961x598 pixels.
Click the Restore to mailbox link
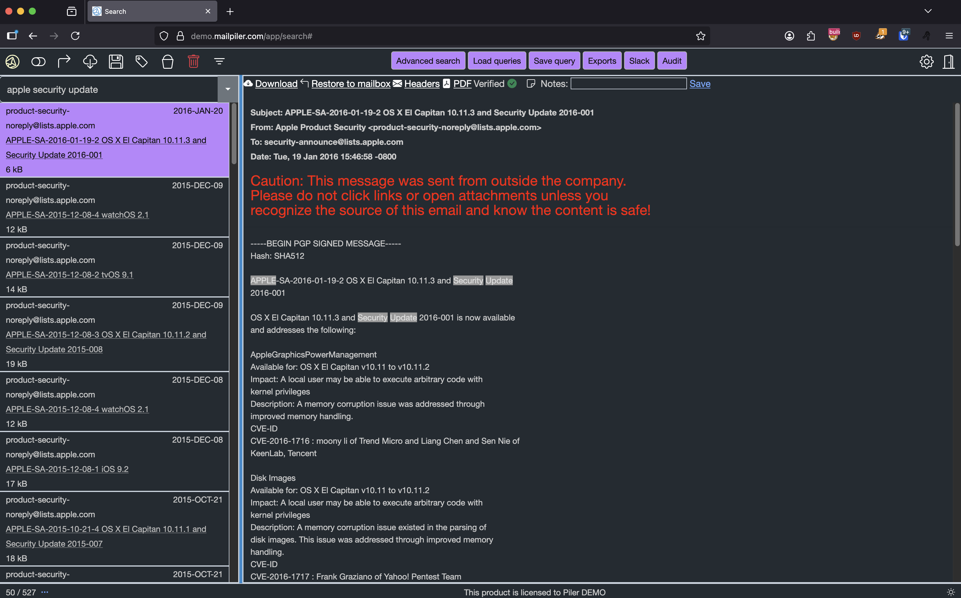(x=350, y=84)
